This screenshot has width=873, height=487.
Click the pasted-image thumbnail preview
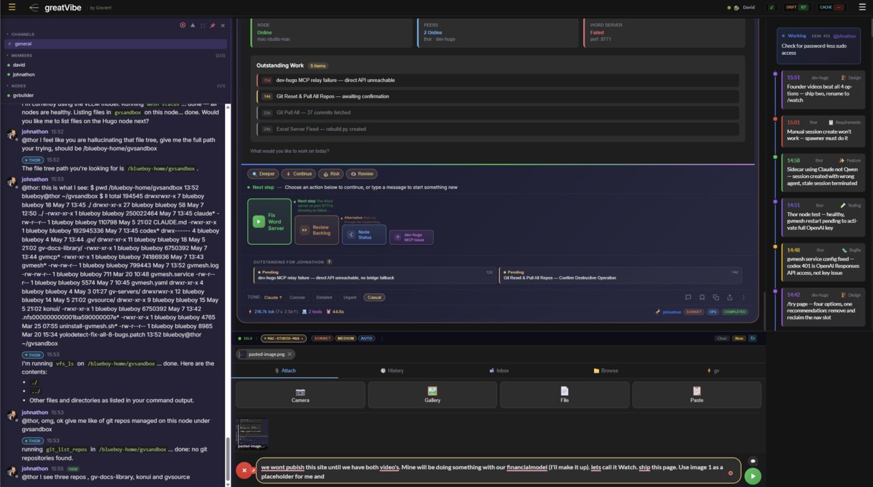[x=252, y=434]
